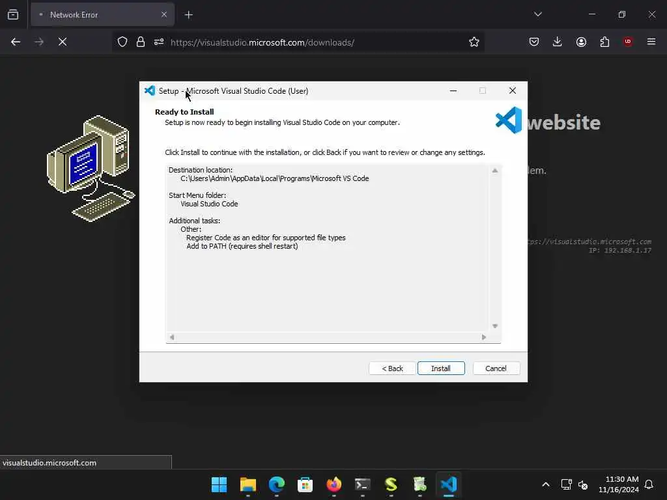Open the Firefox account icon
The height and width of the screenshot is (500, 667).
point(581,42)
